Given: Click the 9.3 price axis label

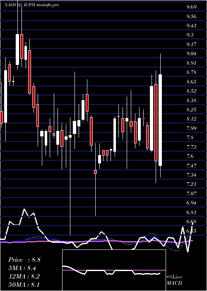Looking at the screenshot, I should point(190,35).
